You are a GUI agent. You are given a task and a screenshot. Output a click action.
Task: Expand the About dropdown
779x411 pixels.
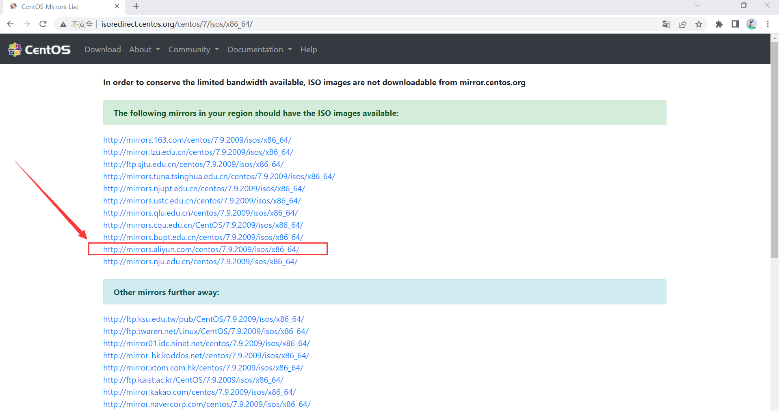point(145,49)
